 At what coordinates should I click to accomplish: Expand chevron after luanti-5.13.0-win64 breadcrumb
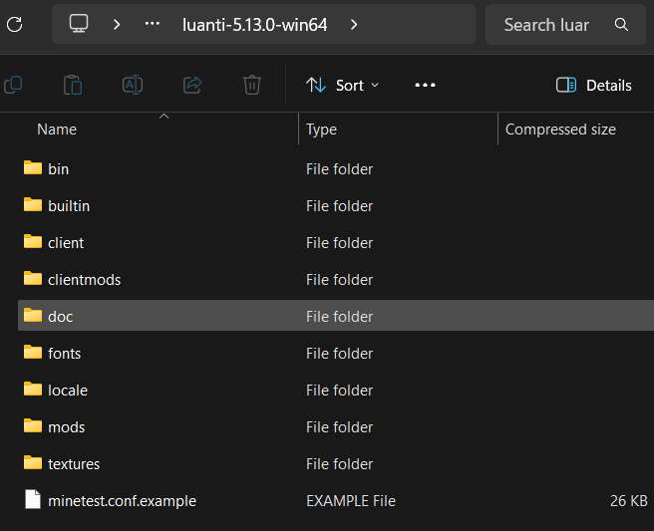tap(354, 24)
